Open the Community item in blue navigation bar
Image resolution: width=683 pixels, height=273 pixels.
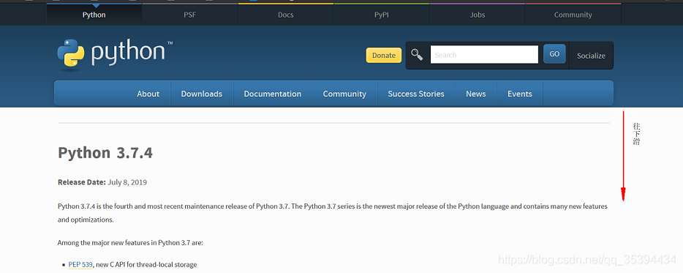tap(344, 94)
